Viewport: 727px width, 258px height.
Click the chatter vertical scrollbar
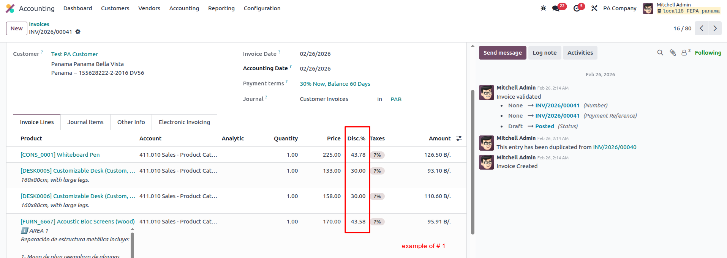473,159
